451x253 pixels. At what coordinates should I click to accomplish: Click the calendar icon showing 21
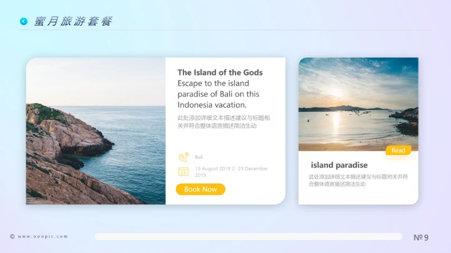point(184,172)
